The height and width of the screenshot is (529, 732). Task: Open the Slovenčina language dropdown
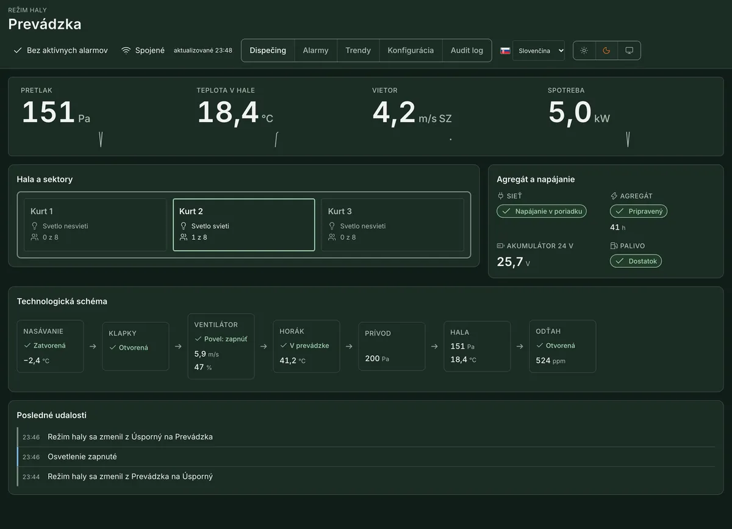(x=539, y=51)
